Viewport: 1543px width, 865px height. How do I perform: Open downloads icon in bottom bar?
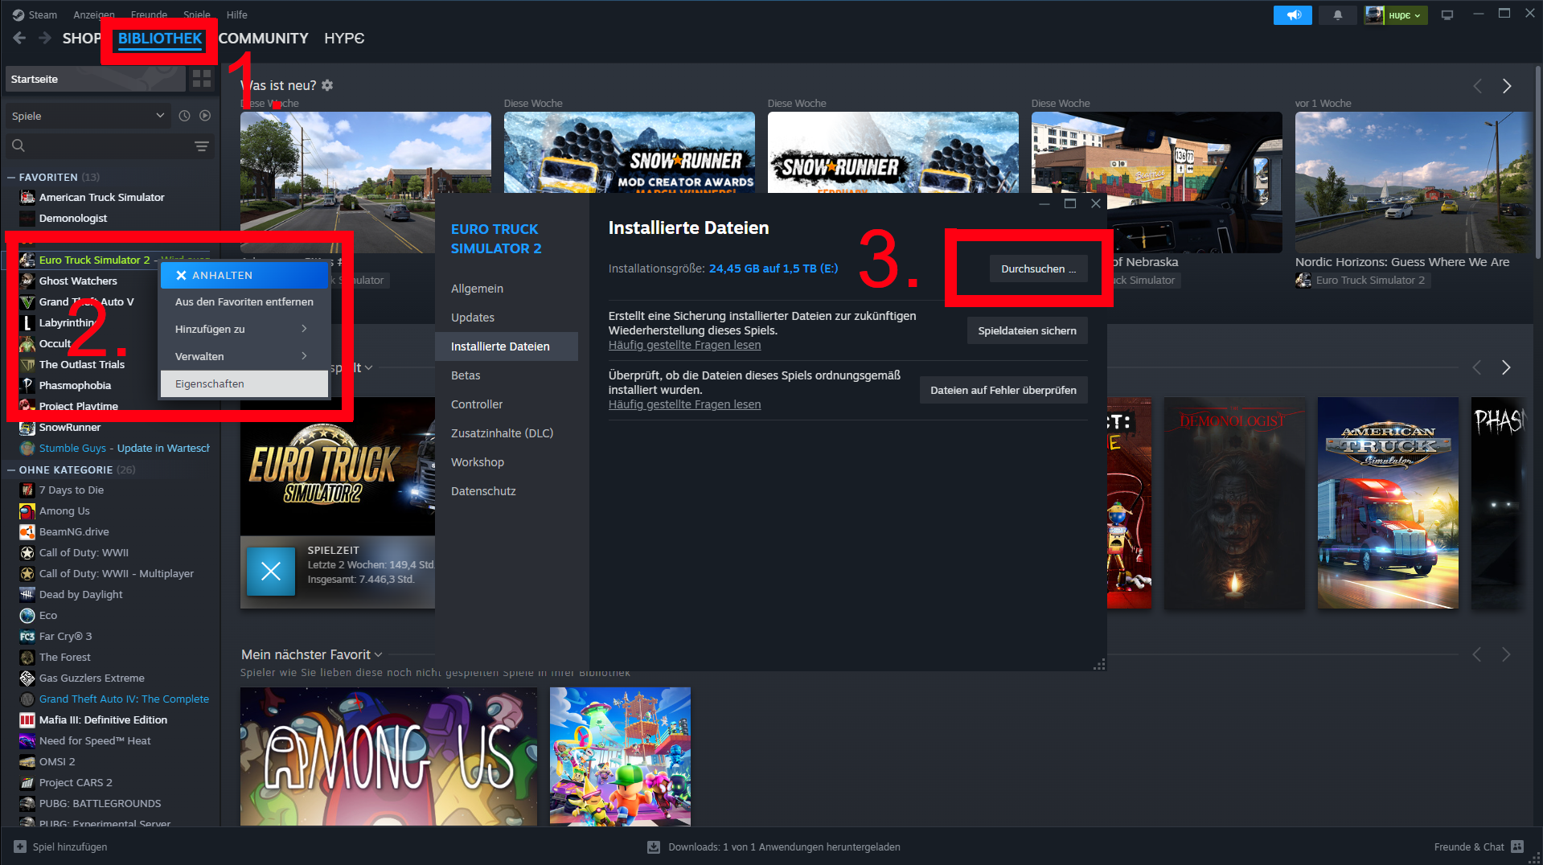[654, 847]
